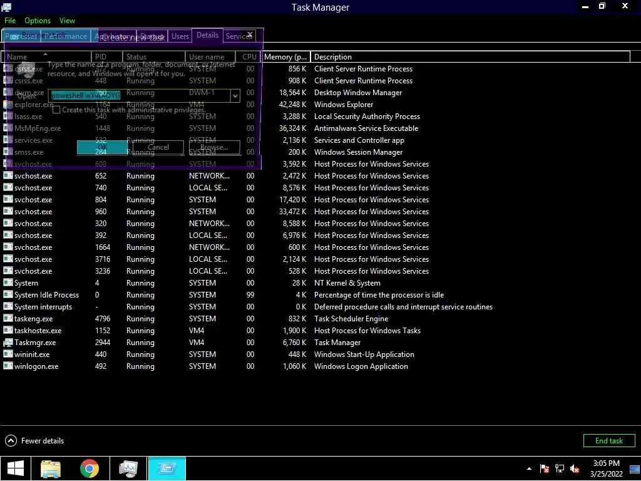Sort by the Memory column header
Viewport: 641px width, 481px height.
coord(285,57)
